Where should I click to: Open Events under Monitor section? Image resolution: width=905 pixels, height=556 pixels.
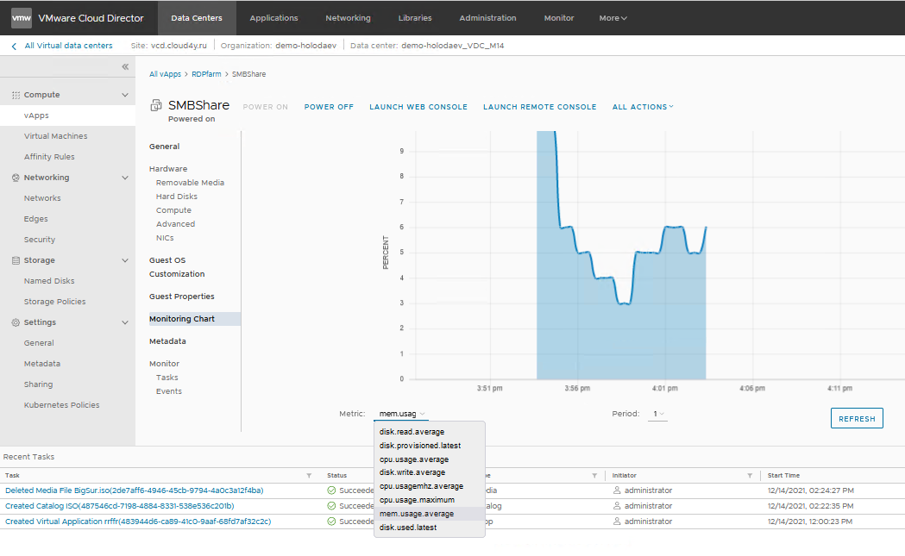pyautogui.click(x=168, y=391)
